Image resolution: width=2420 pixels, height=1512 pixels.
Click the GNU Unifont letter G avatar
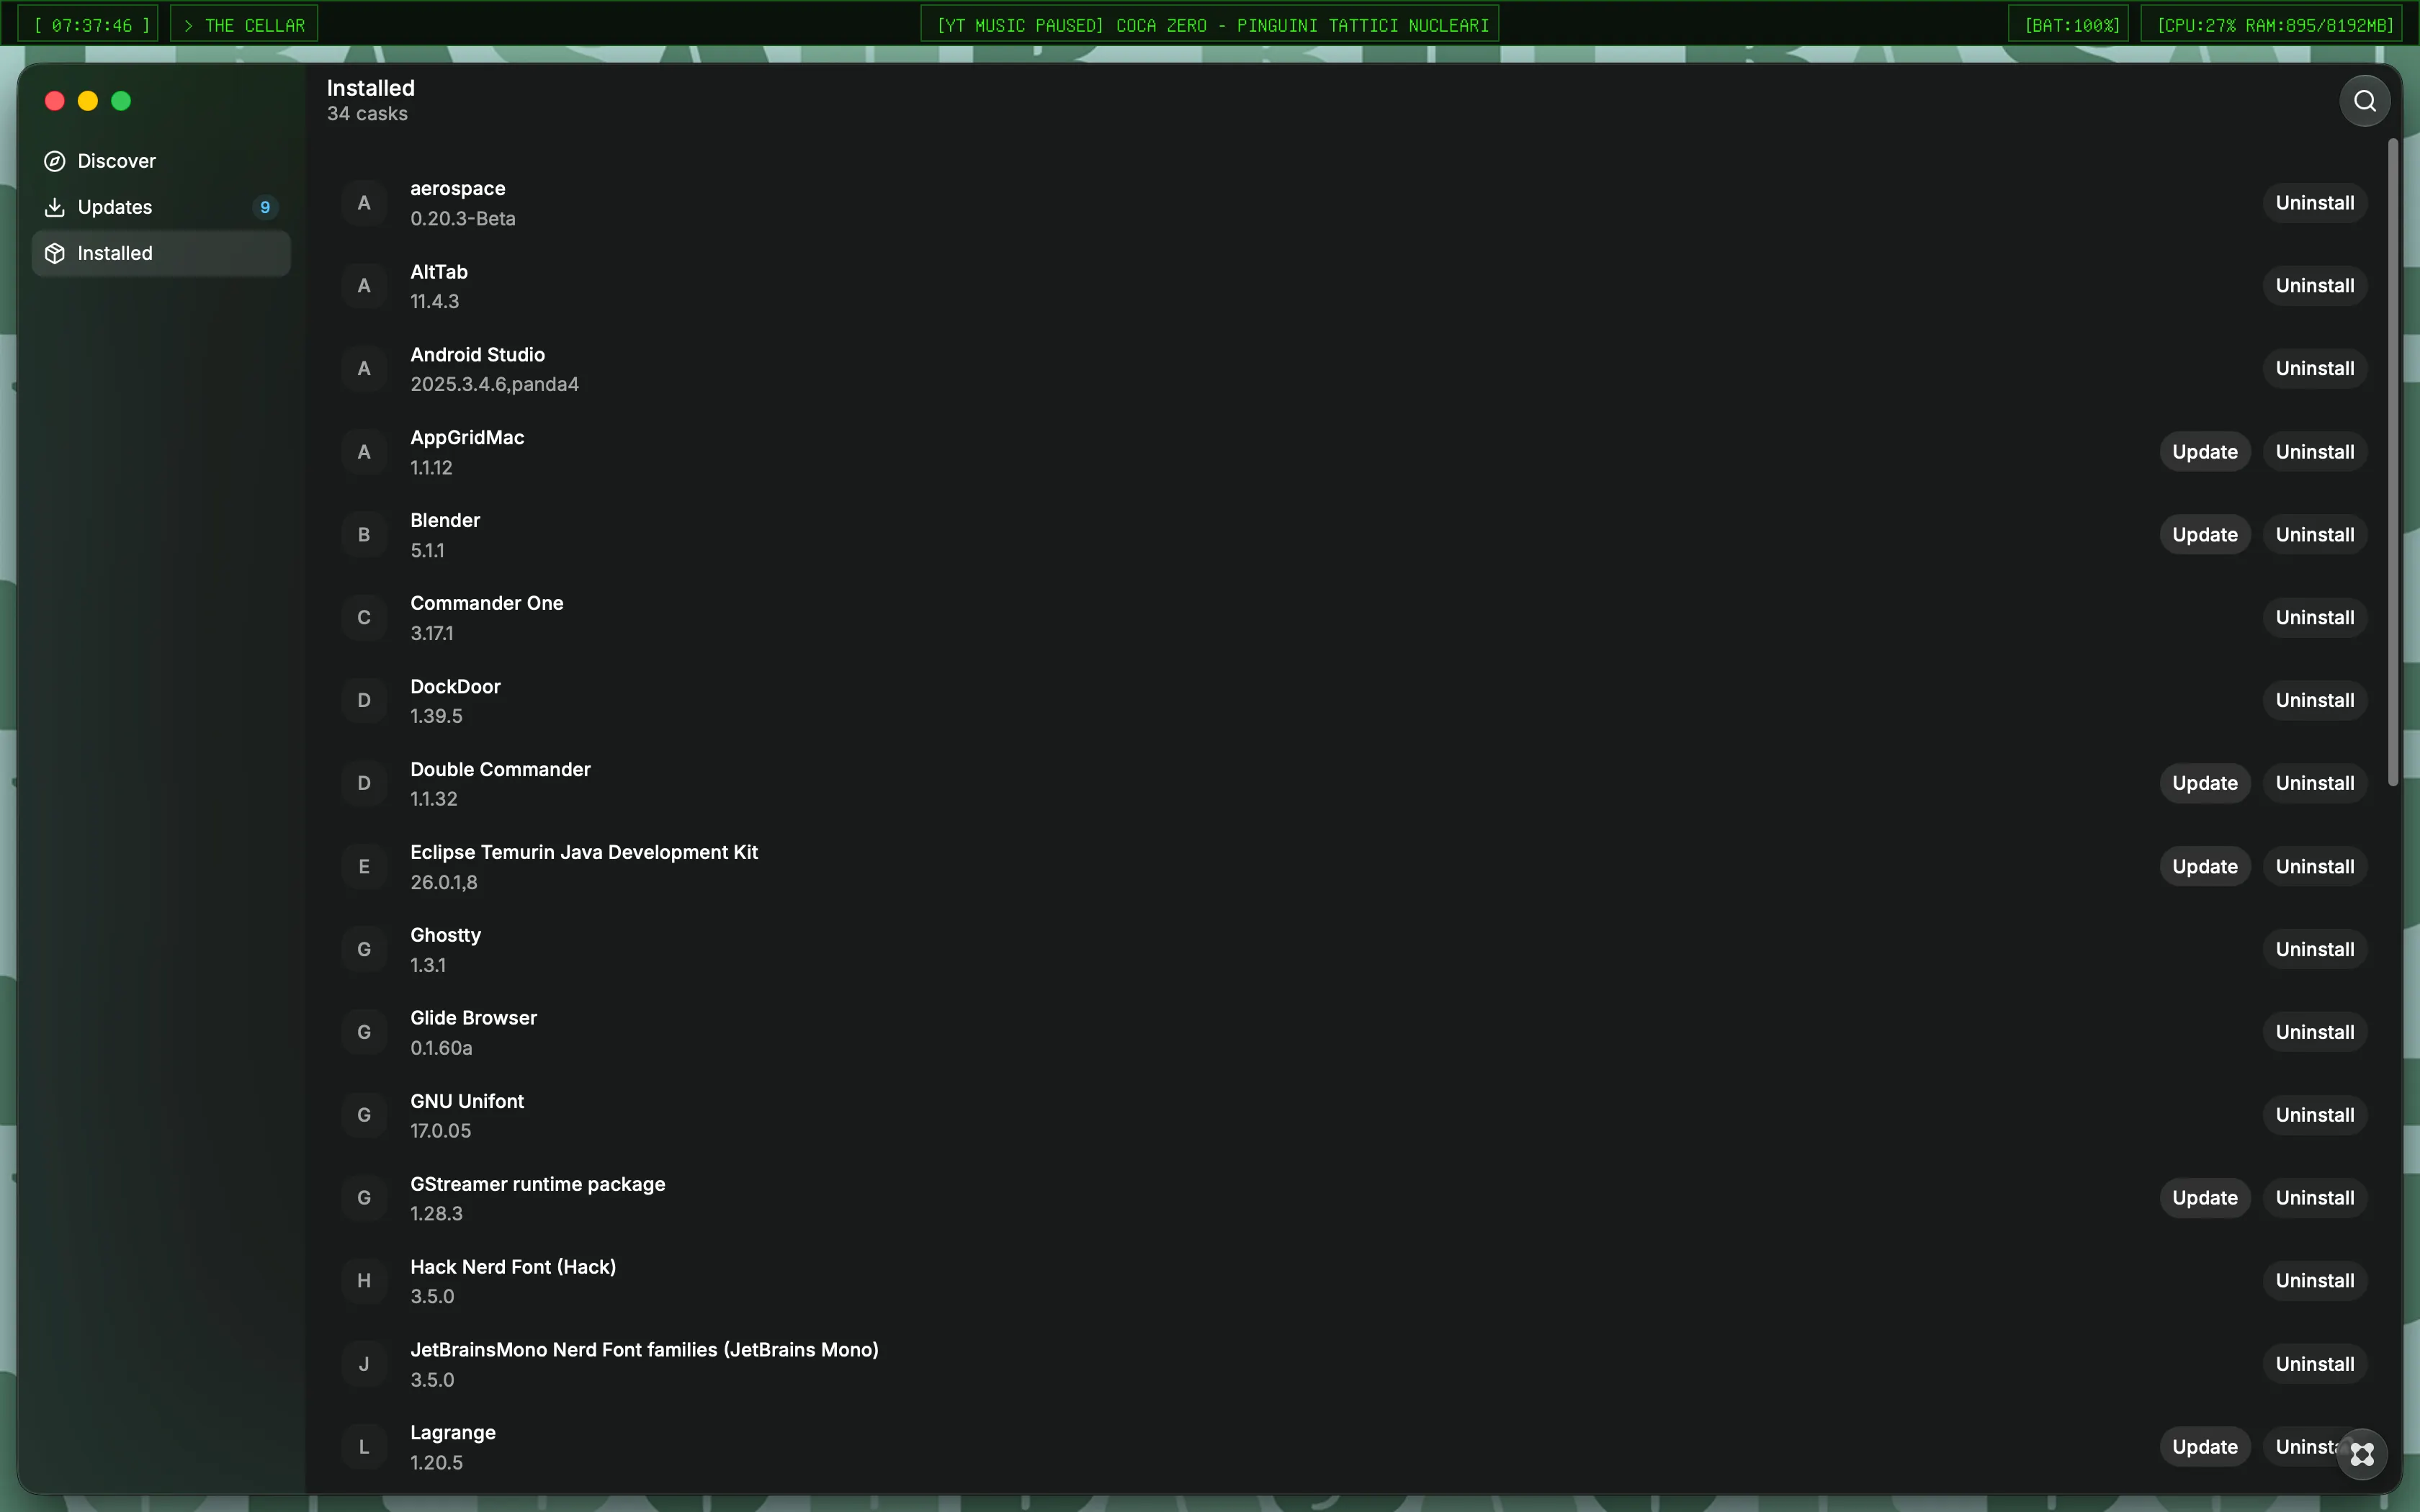(x=364, y=1115)
